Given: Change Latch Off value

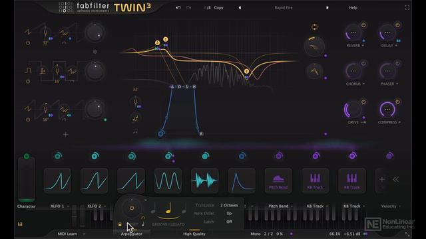Looking at the screenshot, I should point(229,221).
